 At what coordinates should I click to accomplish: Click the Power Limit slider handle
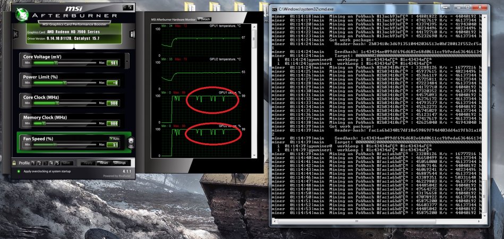(x=65, y=83)
